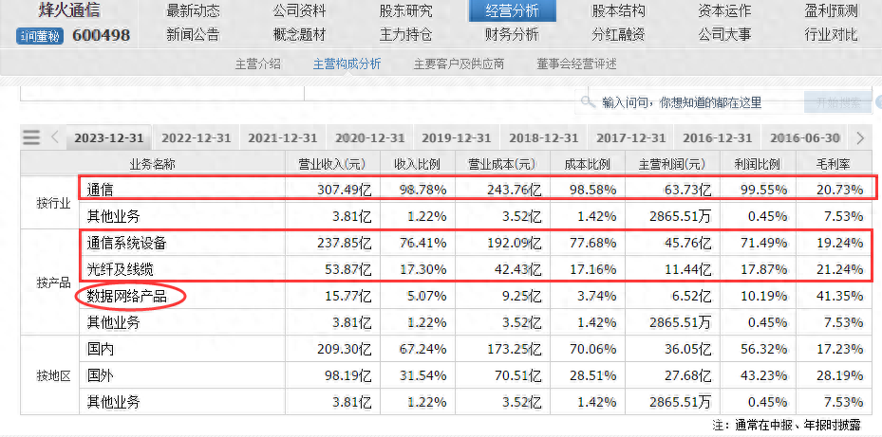Image resolution: width=882 pixels, height=437 pixels.
Task: Open the 最新动态 menu item
Action: pyautogui.click(x=194, y=10)
